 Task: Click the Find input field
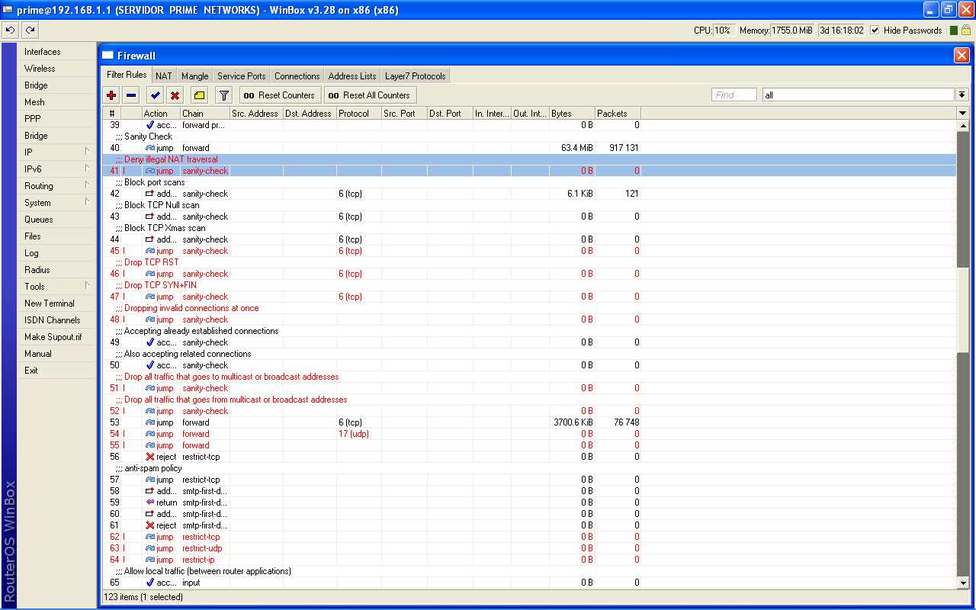[734, 95]
